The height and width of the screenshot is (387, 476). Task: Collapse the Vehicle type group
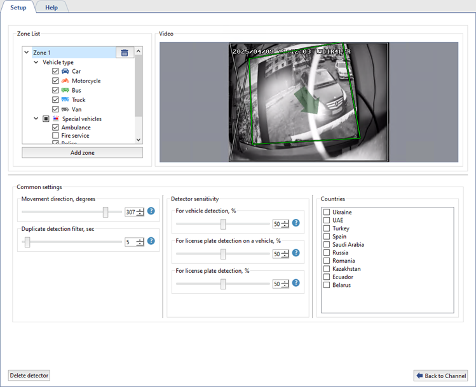(x=36, y=63)
